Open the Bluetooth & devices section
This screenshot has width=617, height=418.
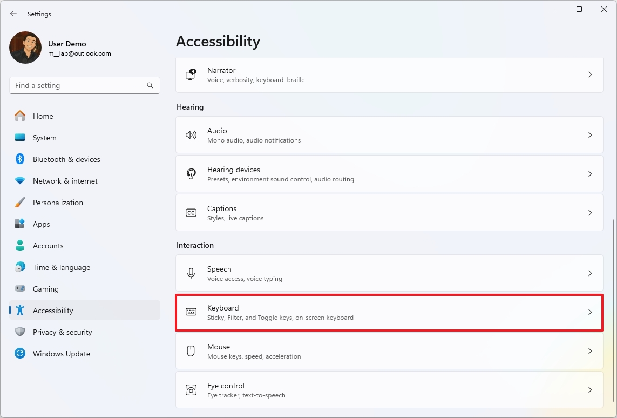pyautogui.click(x=66, y=159)
